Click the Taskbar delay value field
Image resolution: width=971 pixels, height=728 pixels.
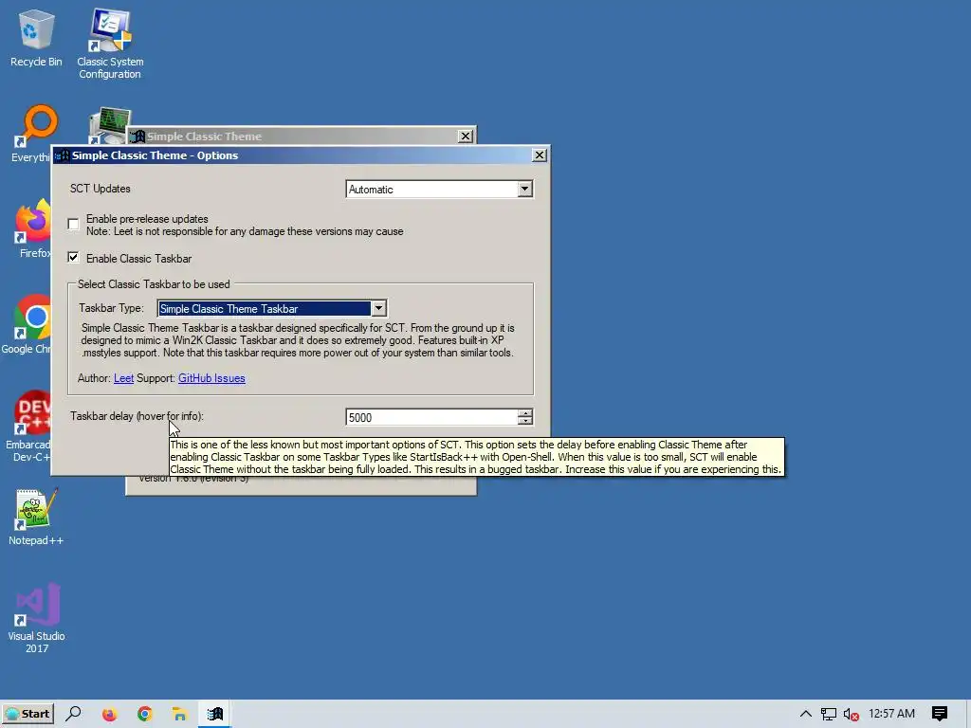click(x=431, y=417)
